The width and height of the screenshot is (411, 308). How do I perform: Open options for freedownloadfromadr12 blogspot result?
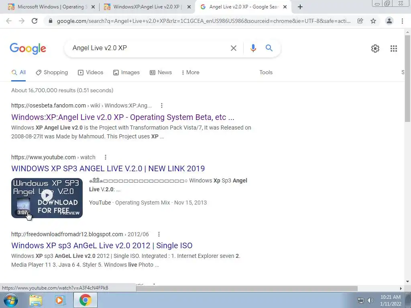pyautogui.click(x=159, y=234)
